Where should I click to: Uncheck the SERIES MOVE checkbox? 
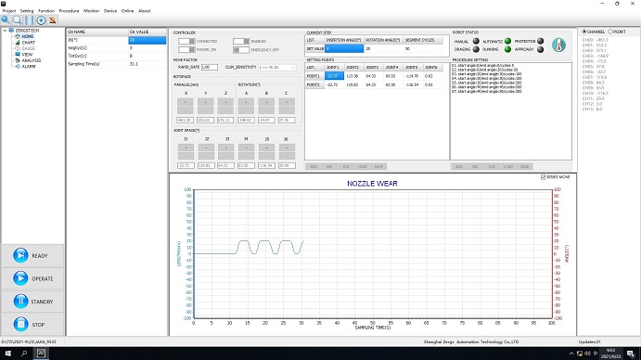(x=543, y=177)
